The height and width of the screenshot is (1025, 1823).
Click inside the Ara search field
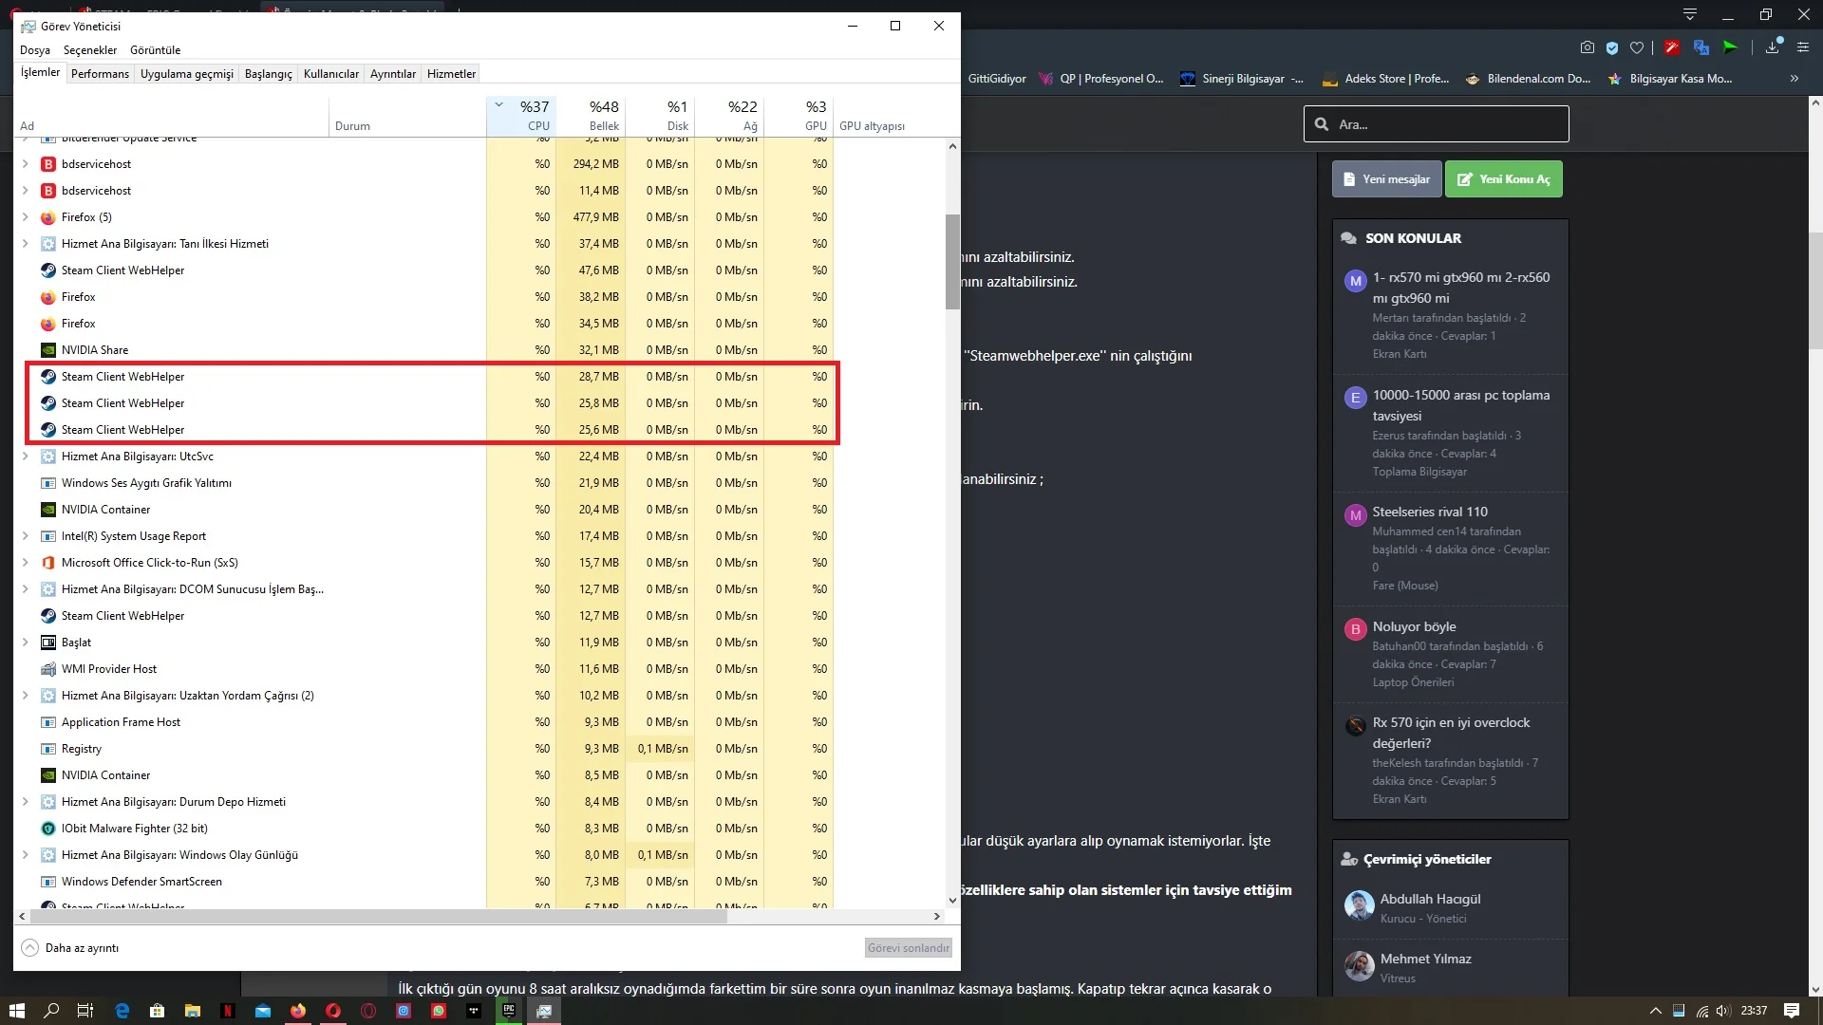(1436, 123)
